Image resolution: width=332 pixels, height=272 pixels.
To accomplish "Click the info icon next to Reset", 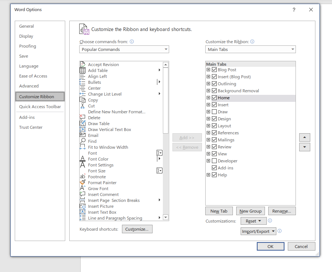I will point(270,221).
